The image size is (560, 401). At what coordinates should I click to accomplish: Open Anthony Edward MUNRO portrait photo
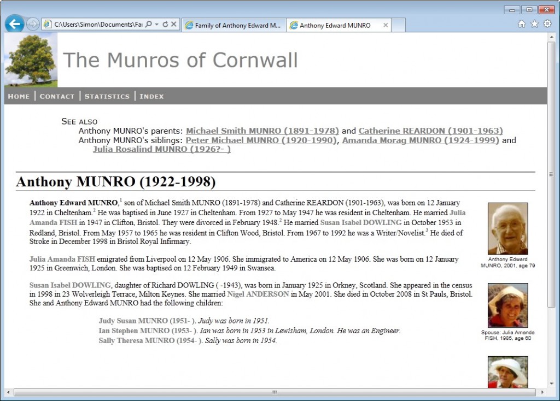[508, 229]
